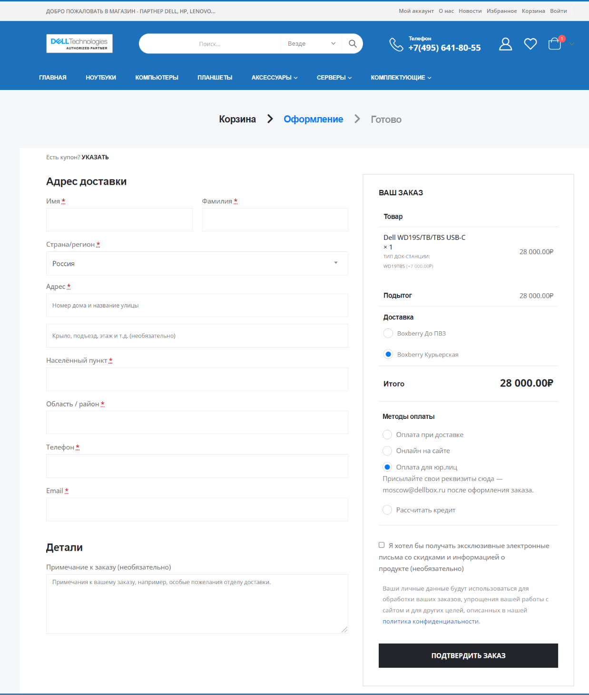Screen dimensions: 589x695
Task: Click phone number +7(495) 641-80-55
Action: click(444, 48)
